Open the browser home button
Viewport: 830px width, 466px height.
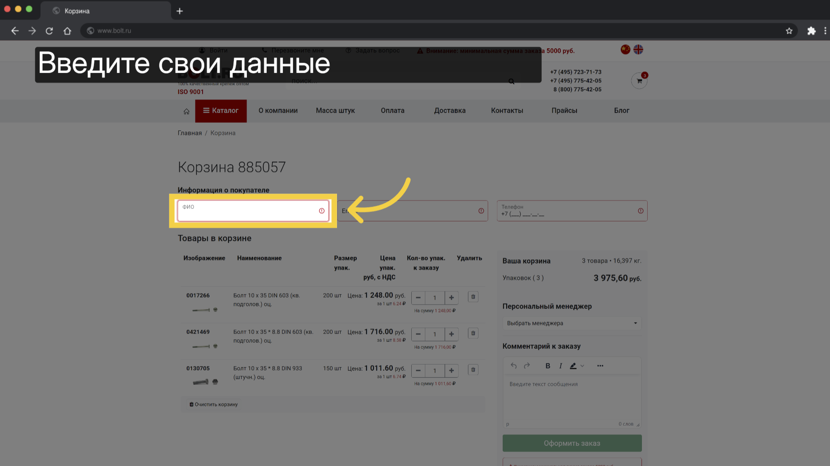point(67,31)
